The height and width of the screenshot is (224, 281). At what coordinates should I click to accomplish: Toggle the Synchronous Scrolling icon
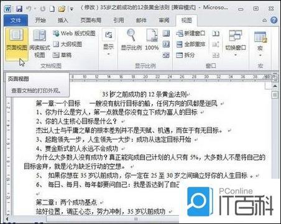[216, 44]
